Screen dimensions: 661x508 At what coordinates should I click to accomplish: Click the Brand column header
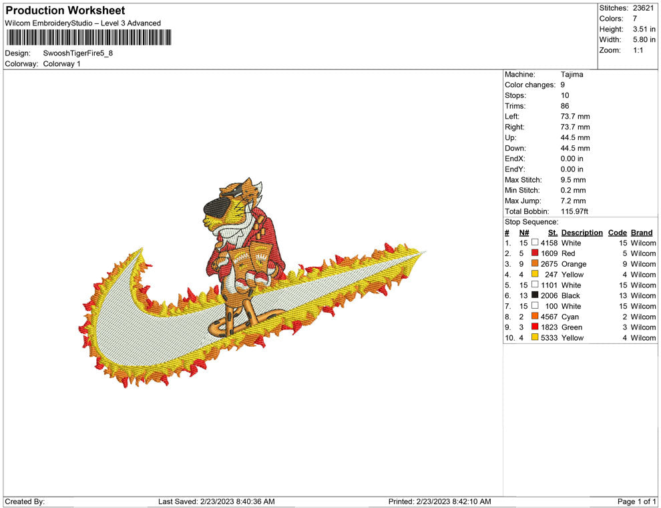point(642,233)
